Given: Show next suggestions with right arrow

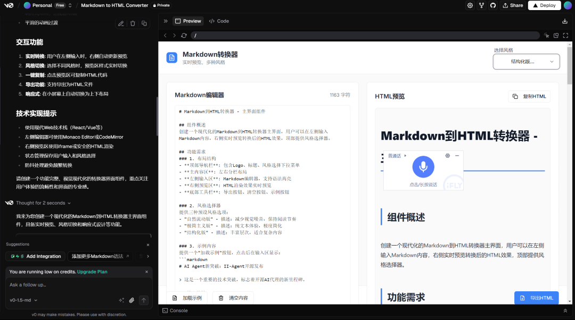Looking at the screenshot, I should pos(148,256).
